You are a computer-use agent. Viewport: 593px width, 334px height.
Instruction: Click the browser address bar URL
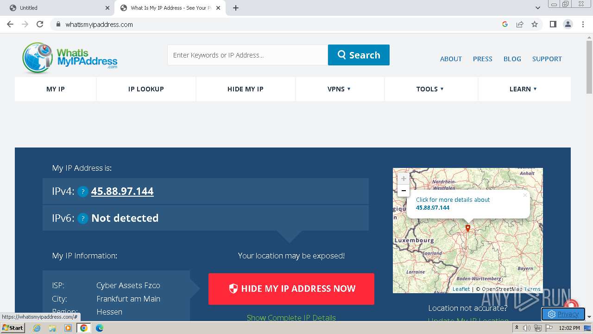(99, 25)
